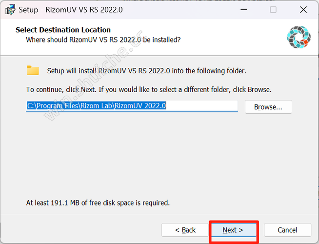The image size is (319, 244).
Task: Close the setup window
Action: [303, 10]
